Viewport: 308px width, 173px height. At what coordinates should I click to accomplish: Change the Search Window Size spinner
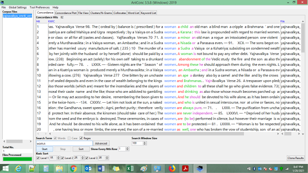[x=145, y=143]
